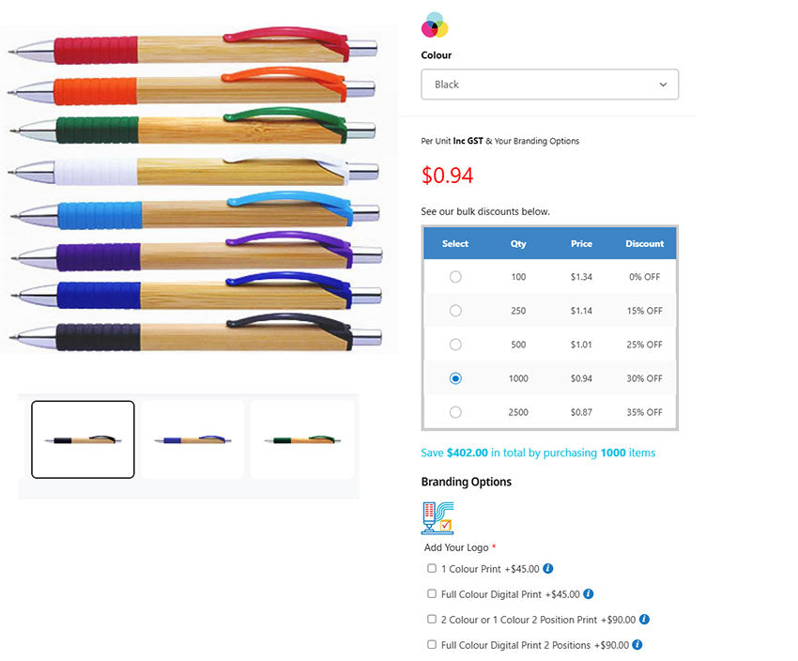Check Full Colour Digital Print 2 Positions
This screenshot has height=661, width=798.
click(432, 645)
